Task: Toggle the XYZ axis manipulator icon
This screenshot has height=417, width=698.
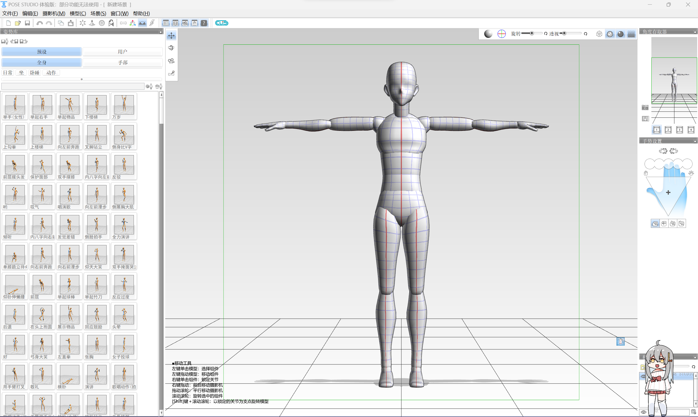Action: tap(133, 23)
